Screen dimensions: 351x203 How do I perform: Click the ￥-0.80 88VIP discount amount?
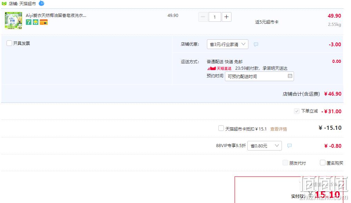[333, 146]
